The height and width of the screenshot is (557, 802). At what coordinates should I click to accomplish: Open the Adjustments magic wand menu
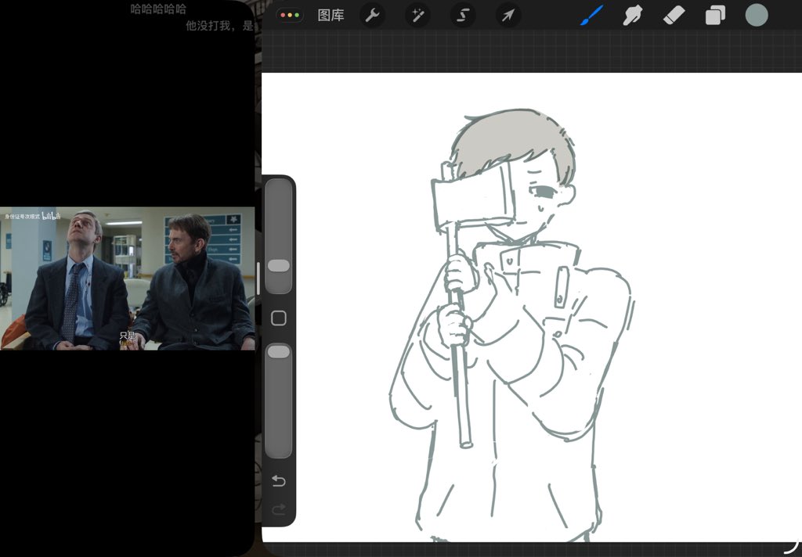417,16
